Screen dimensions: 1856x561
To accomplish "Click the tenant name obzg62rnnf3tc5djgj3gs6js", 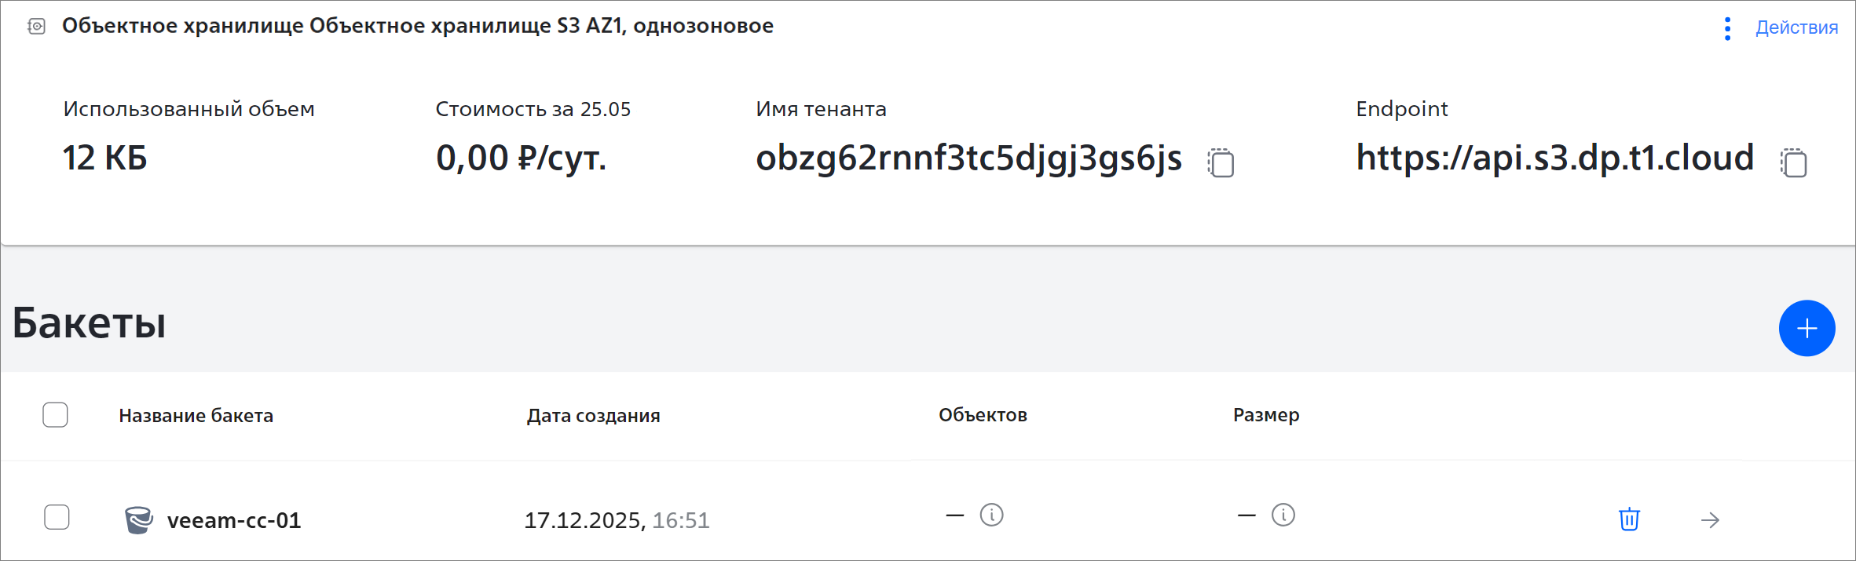I will [968, 158].
